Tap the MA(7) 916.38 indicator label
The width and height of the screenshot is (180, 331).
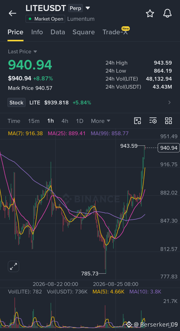[25, 133]
